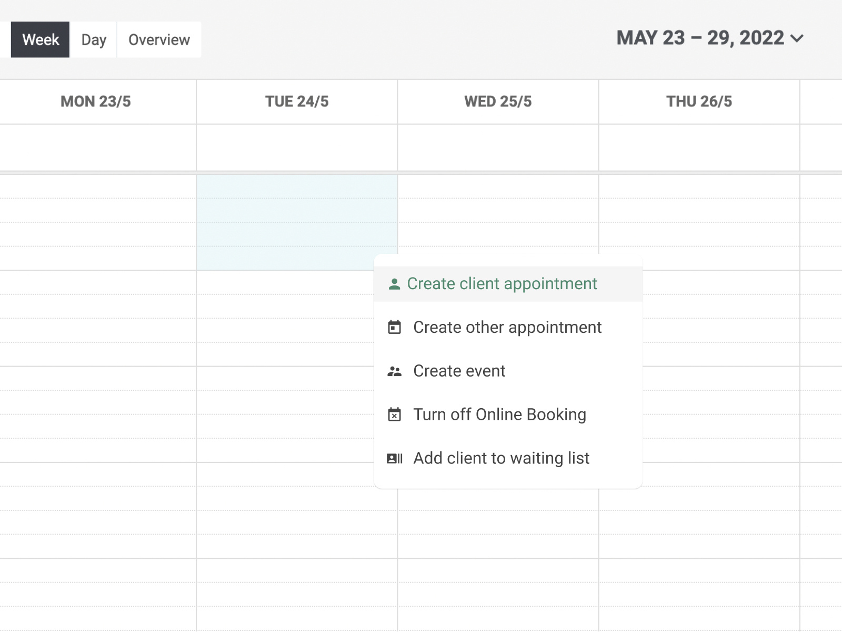Click the MON 23/5 column header
Viewport: 842px width, 632px height.
pyautogui.click(x=96, y=102)
